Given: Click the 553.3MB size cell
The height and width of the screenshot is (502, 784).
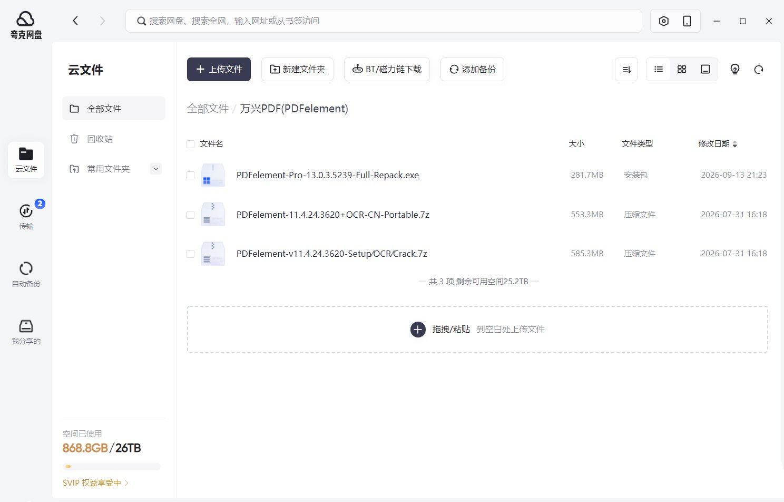Looking at the screenshot, I should tap(587, 215).
